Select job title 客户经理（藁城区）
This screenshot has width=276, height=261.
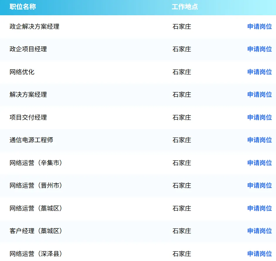point(36,231)
